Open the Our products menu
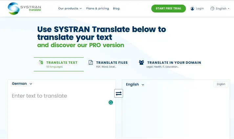This screenshot has height=139, width=234. [70, 9]
